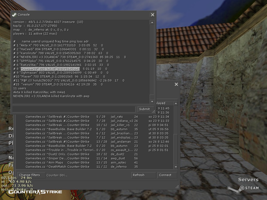Close the server browser window
This screenshot has height=200, width=267.
[176, 84]
